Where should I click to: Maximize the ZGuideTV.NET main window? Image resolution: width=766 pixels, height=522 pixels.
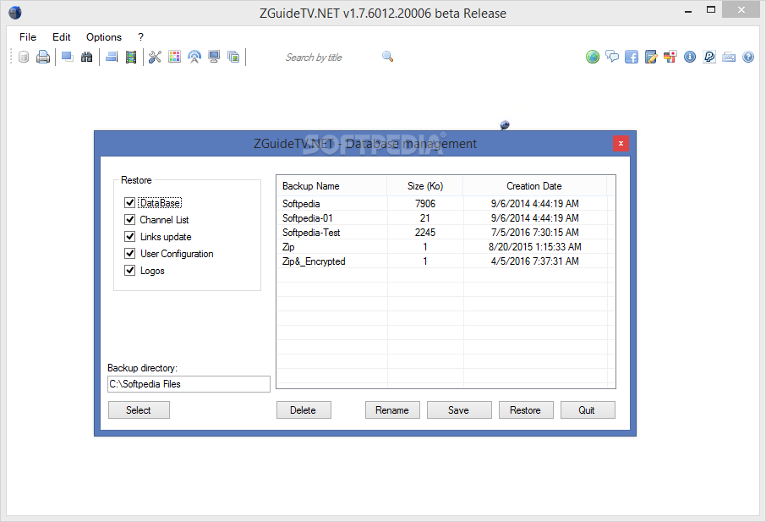click(711, 10)
